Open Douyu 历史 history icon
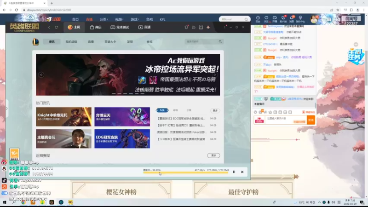 (x=258, y=19)
